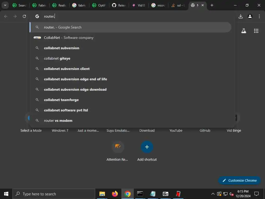The height and width of the screenshot is (199, 265).
Task: Show hidden system tray icons
Action: (x=213, y=194)
